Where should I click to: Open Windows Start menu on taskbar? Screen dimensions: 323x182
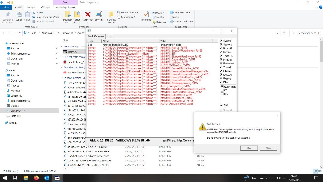tap(5, 178)
